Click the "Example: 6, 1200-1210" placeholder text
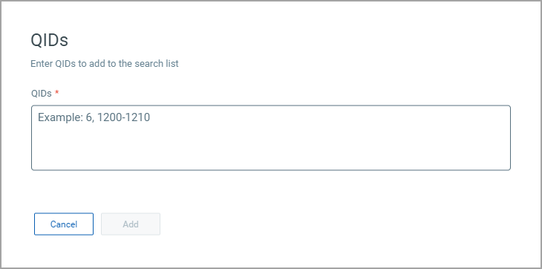Viewport: 542px width, 269px height. pyautogui.click(x=94, y=117)
